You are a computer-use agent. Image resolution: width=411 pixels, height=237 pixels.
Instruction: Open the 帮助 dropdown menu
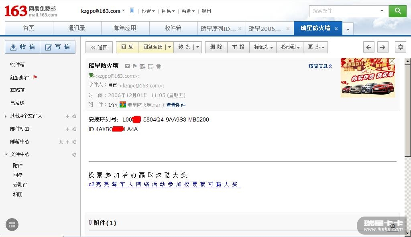pyautogui.click(x=188, y=11)
